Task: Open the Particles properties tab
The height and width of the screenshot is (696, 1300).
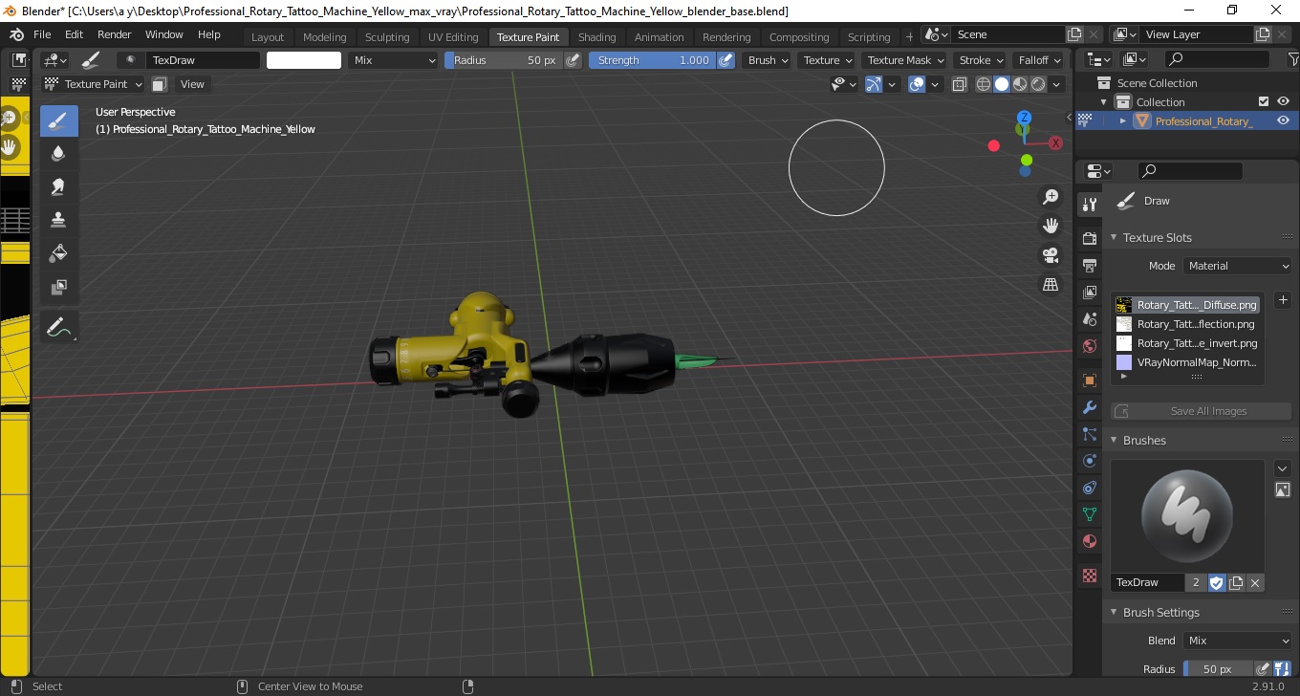Action: [1089, 434]
